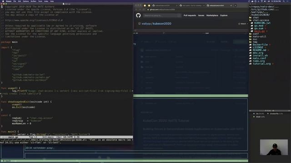The width and height of the screenshot is (291, 163).
Task: Open the Watch dropdown
Action: click(x=243, y=24)
